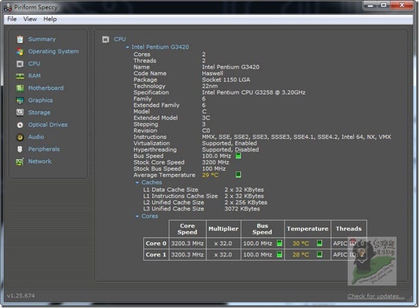
Task: Open the Peripherals section label
Action: click(44, 149)
